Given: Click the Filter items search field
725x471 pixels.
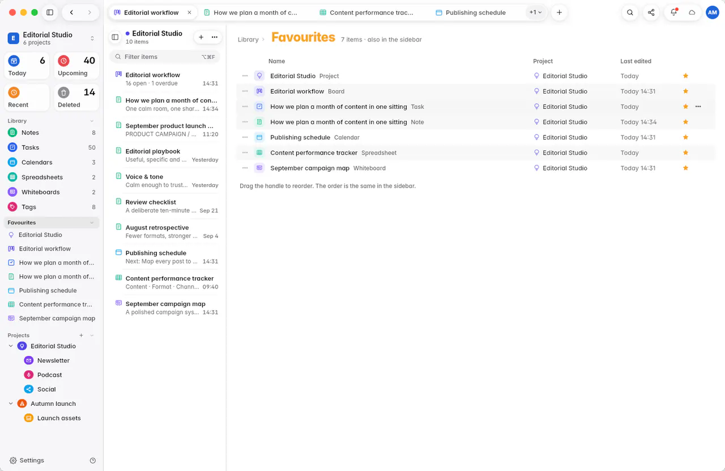Looking at the screenshot, I should pyautogui.click(x=164, y=57).
